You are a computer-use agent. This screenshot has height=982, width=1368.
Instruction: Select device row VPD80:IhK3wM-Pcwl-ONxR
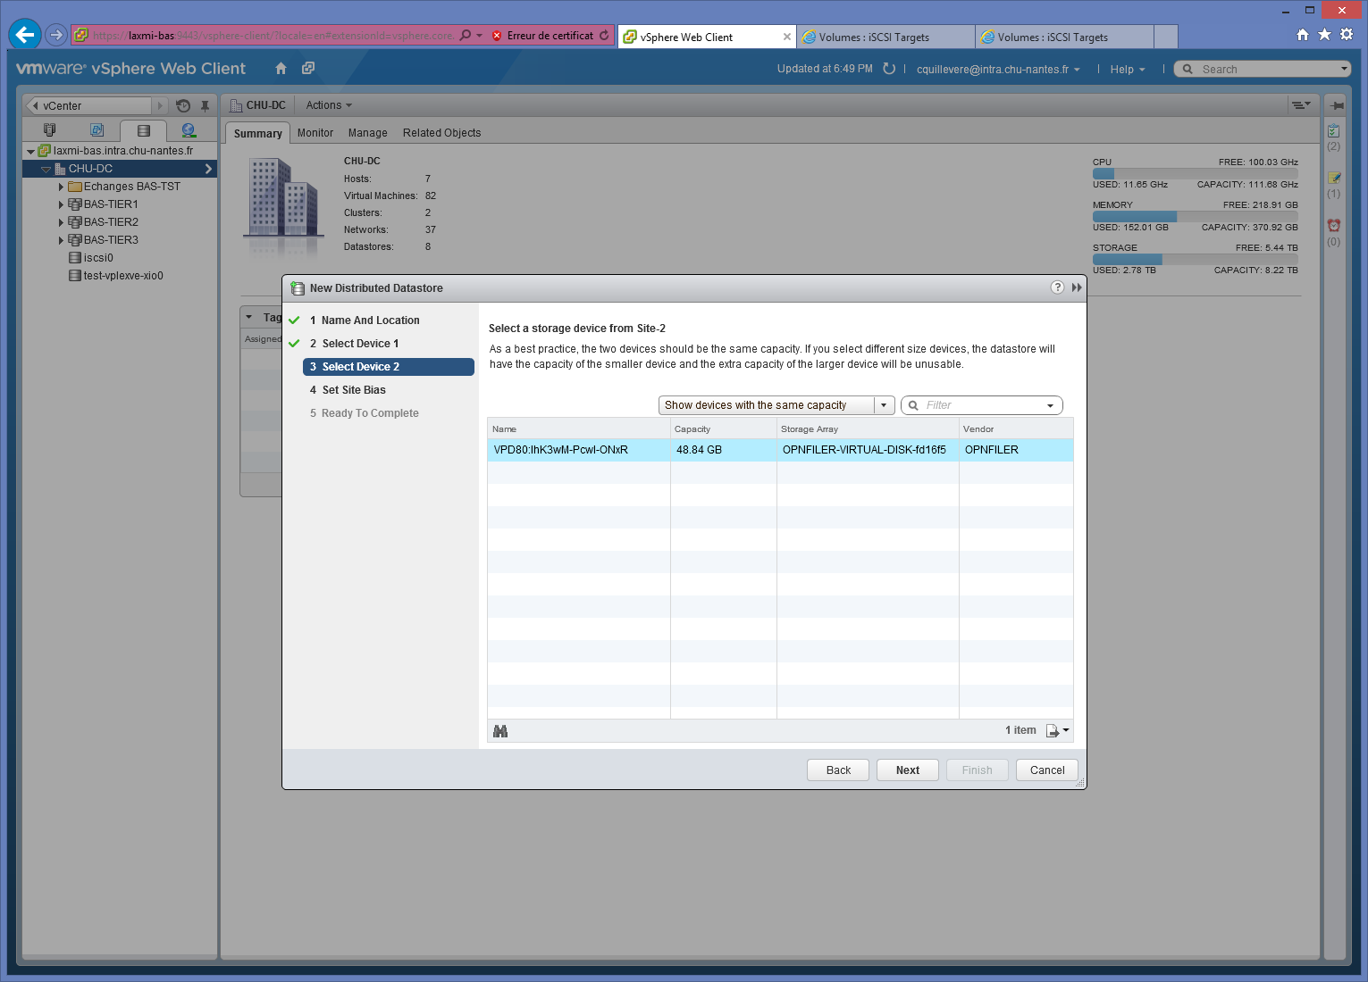click(780, 450)
